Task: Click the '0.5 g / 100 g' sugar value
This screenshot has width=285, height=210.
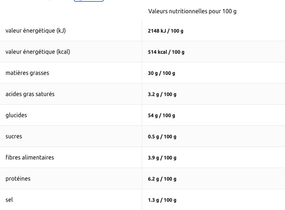Action: pos(162,137)
